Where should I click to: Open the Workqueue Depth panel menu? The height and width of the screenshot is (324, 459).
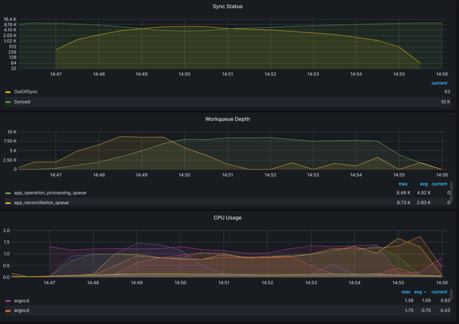[227, 119]
